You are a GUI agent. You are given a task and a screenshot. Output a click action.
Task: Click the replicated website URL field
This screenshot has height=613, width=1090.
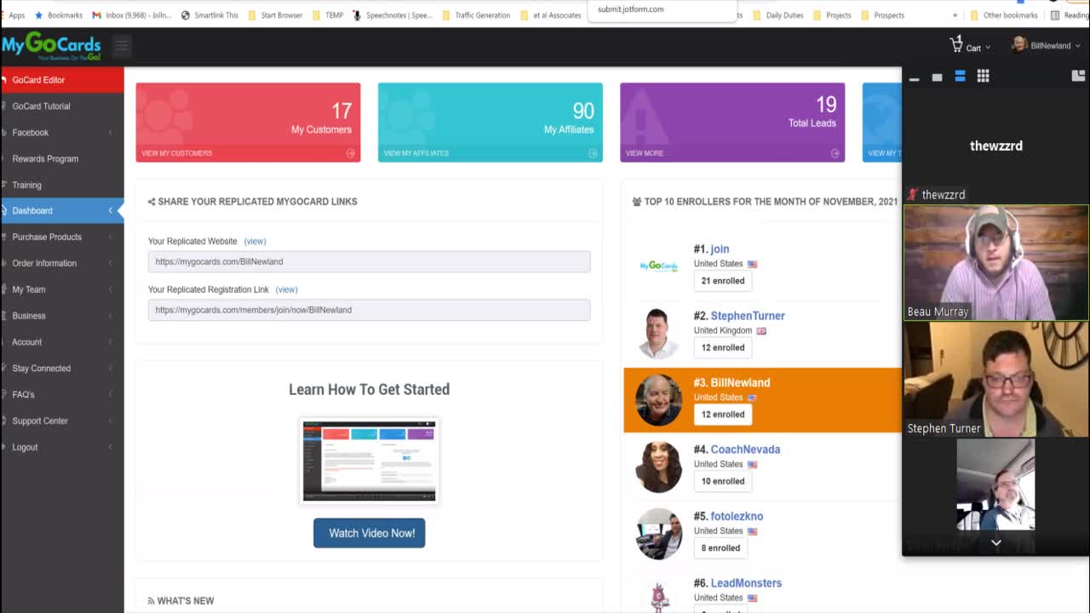pyautogui.click(x=369, y=261)
